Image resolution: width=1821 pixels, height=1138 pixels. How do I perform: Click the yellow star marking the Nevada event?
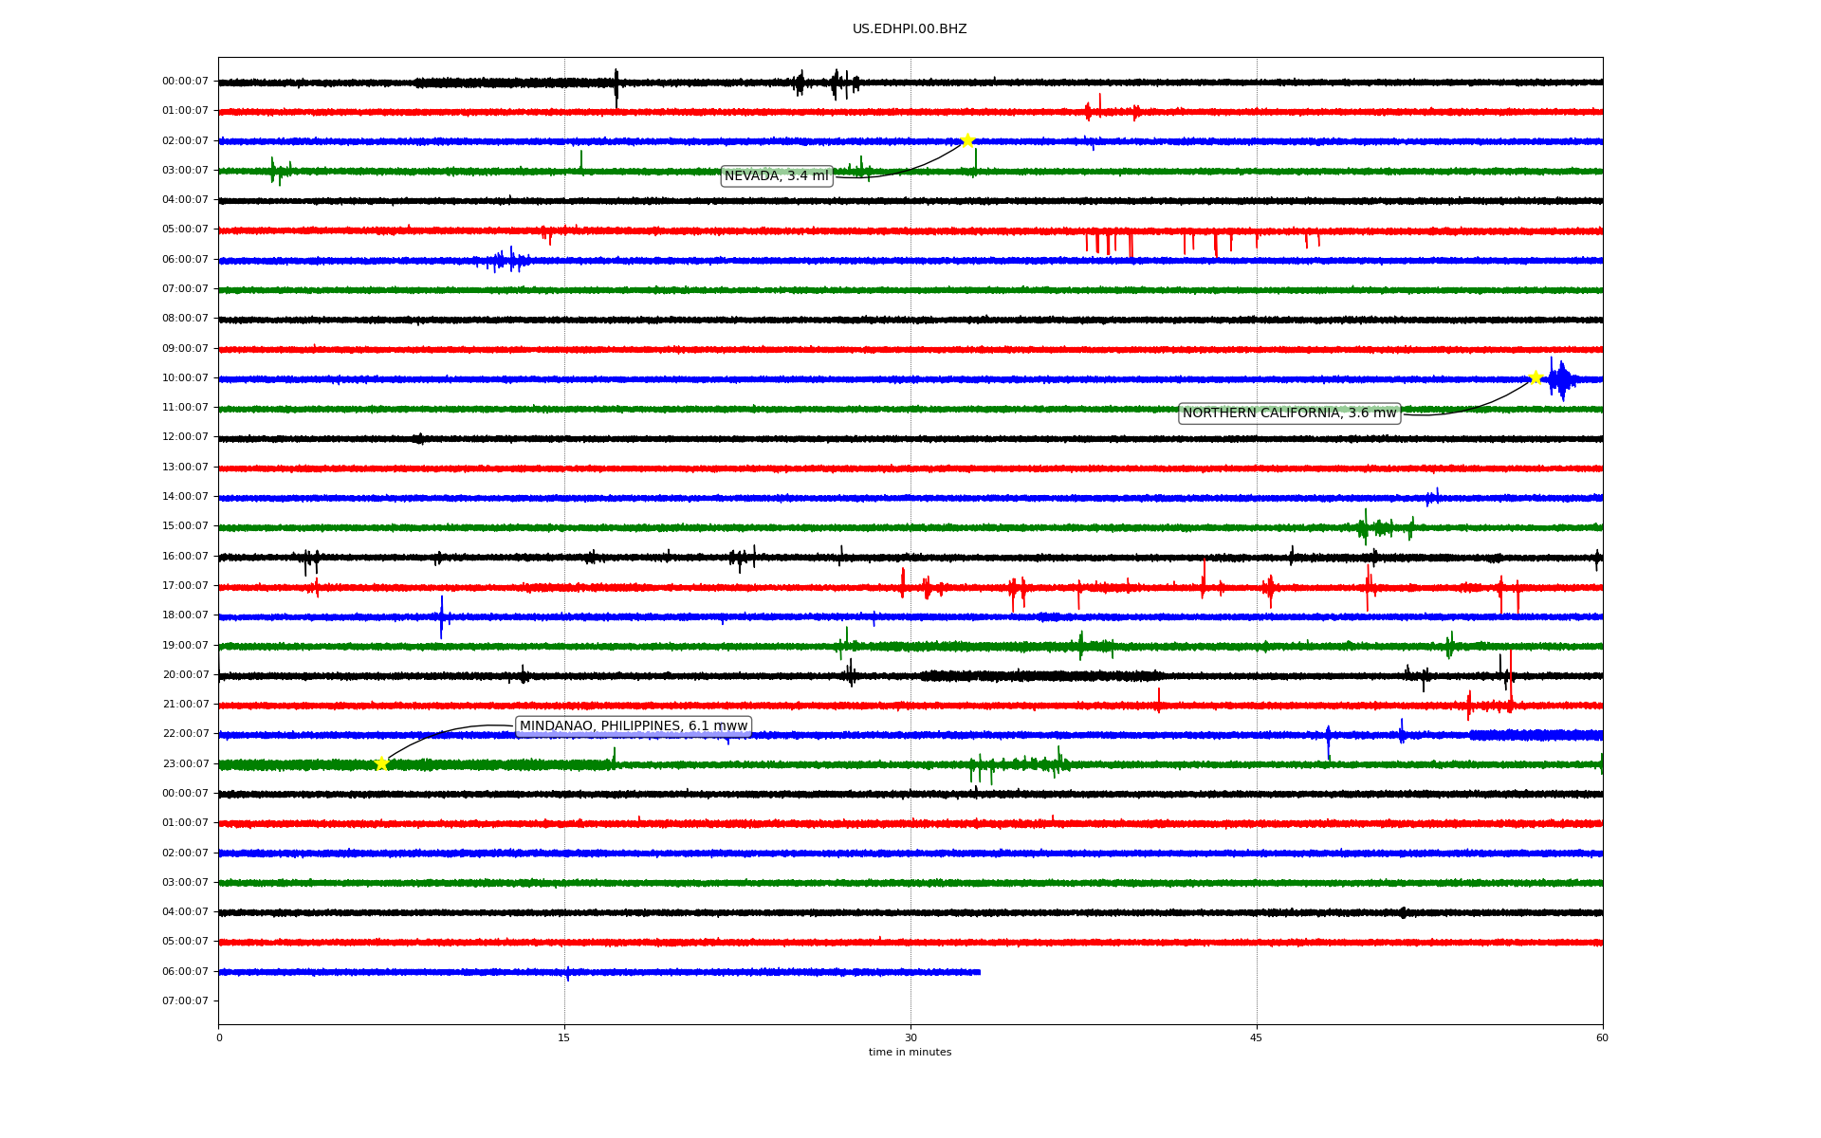(967, 140)
